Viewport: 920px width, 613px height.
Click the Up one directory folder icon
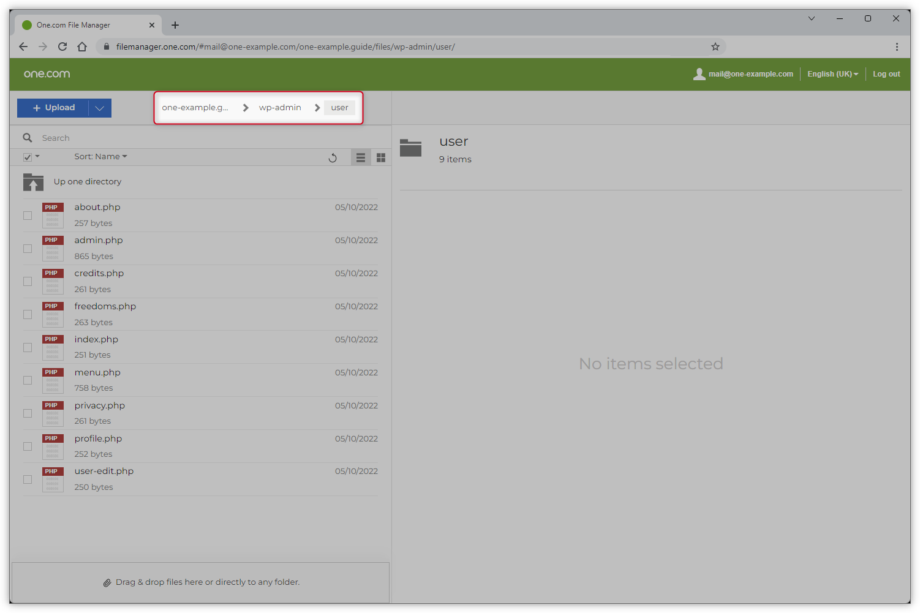pos(33,182)
